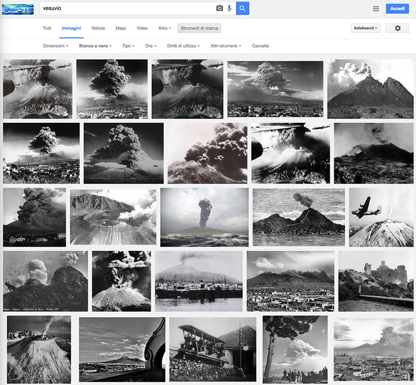This screenshot has height=385, width=416.
Task: Open the Video tab
Action: (x=142, y=28)
